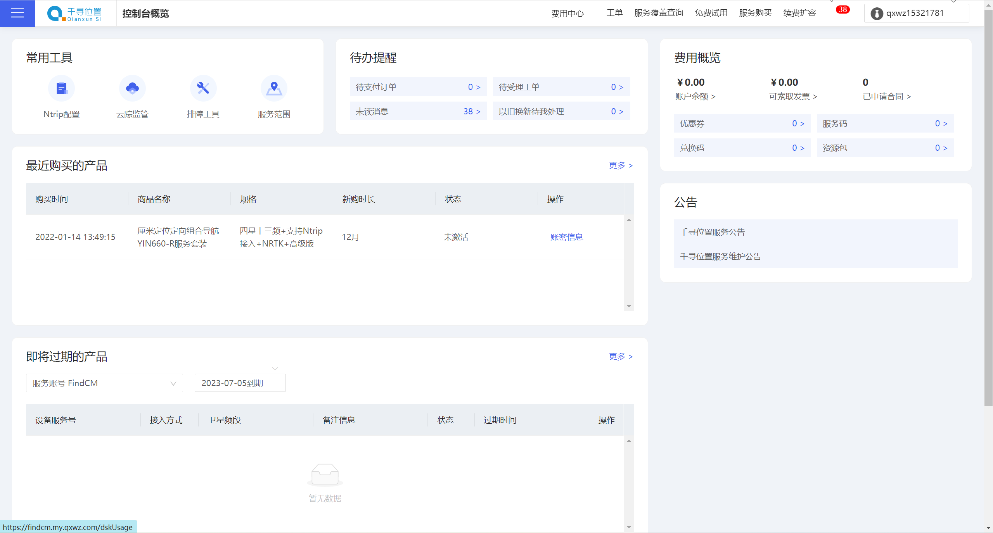Screen dimensions: 993x533
Task: Open 千寻位置服务维护公告 announcement
Action: 721,256
